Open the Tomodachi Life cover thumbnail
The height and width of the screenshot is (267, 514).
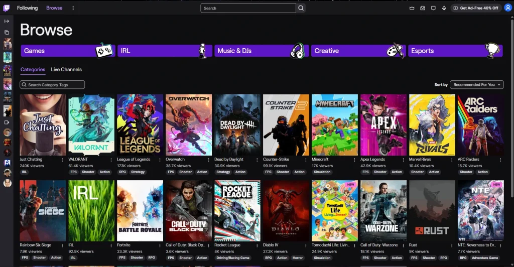pyautogui.click(x=335, y=211)
